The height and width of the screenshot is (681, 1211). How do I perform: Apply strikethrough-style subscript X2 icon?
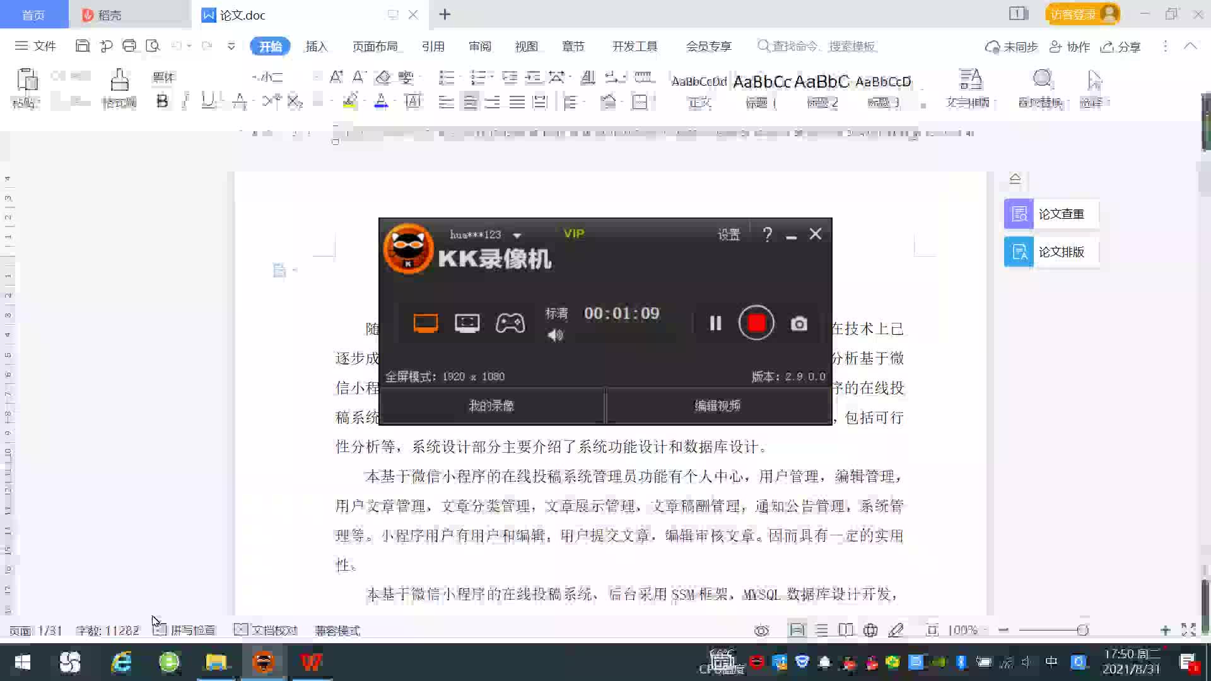click(295, 102)
